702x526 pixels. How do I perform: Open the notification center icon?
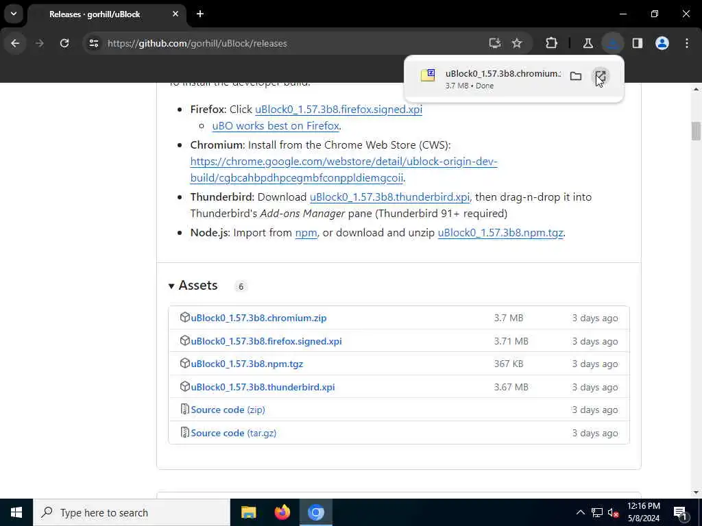click(681, 512)
